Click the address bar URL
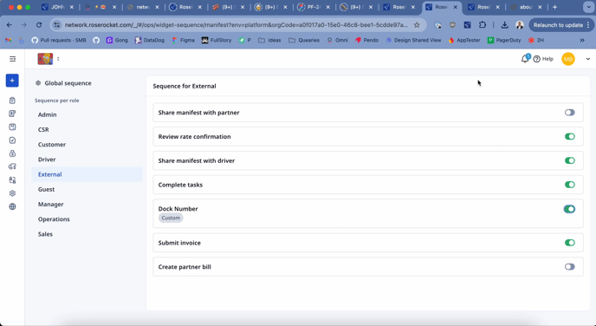 (236, 25)
